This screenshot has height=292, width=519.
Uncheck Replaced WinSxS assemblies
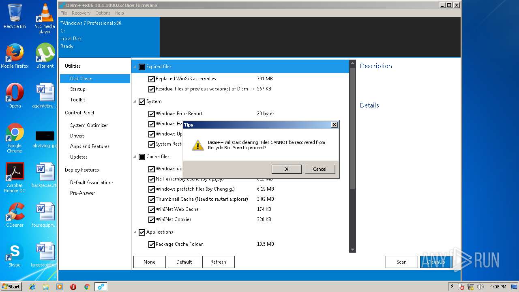tap(152, 79)
